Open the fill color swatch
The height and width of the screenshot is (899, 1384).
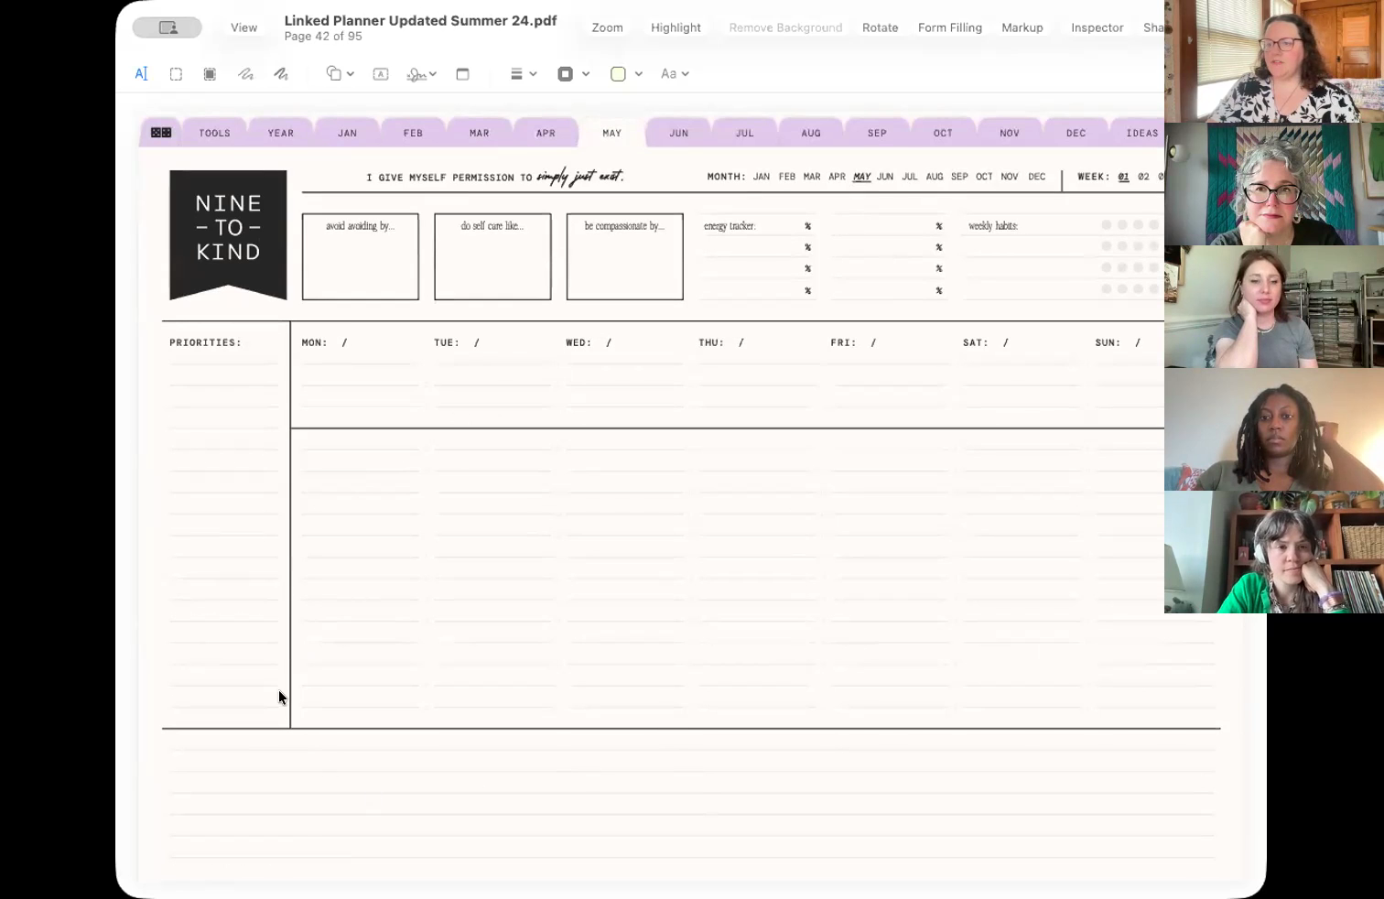[618, 74]
